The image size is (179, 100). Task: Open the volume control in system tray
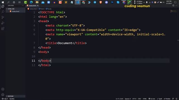click(x=163, y=2)
